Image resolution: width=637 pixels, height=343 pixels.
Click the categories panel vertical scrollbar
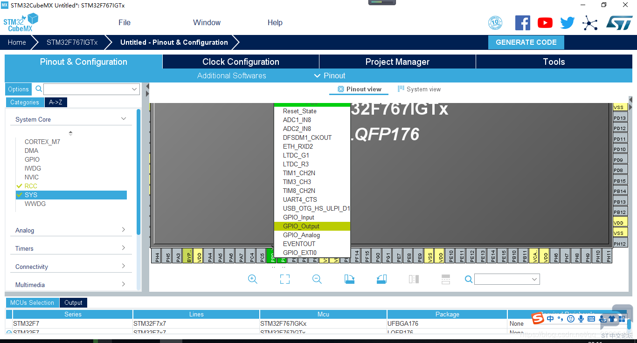click(x=138, y=171)
